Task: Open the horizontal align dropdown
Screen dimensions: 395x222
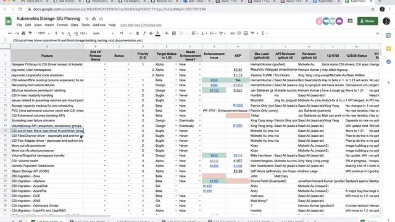Action: click(x=194, y=33)
